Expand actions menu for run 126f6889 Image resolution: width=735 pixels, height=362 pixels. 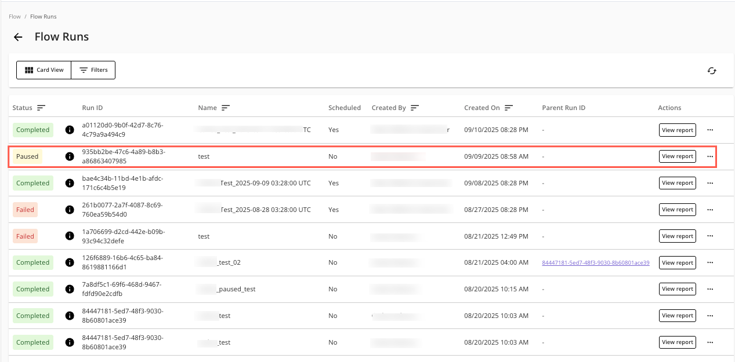pos(710,263)
